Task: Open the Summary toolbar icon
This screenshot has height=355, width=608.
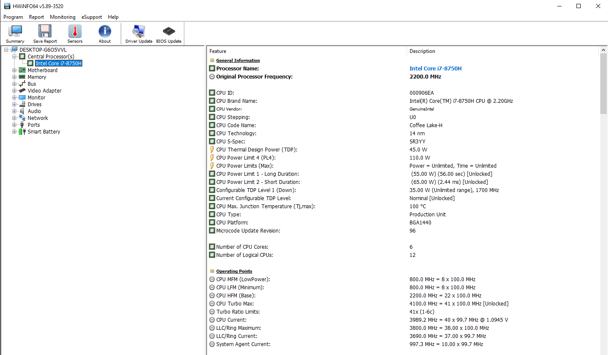Action: [x=15, y=31]
